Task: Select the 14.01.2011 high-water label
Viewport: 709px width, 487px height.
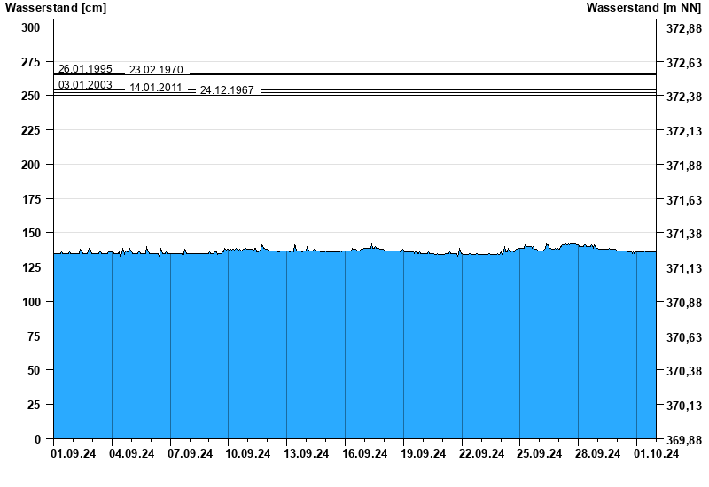Action: (x=156, y=87)
